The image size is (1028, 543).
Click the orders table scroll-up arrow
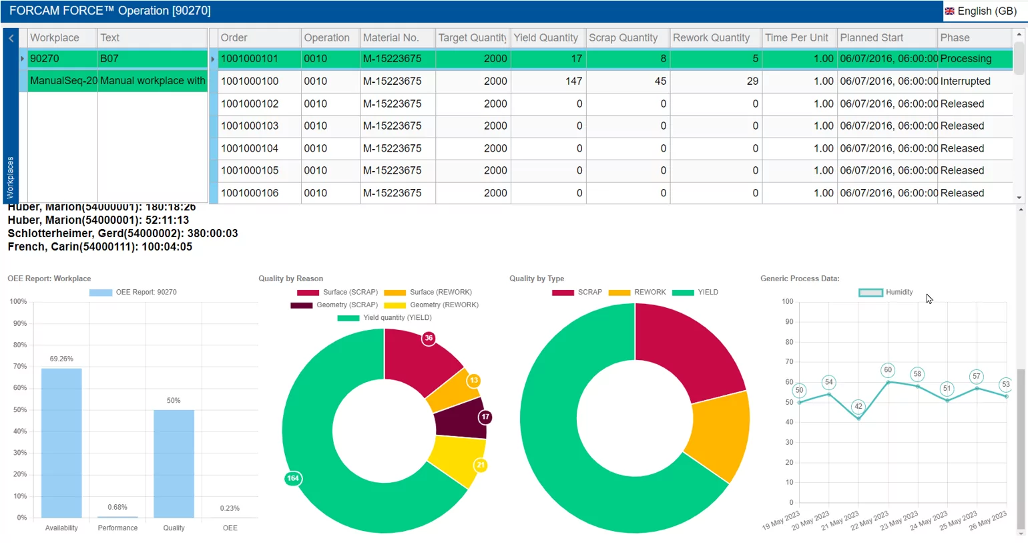[1019, 34]
